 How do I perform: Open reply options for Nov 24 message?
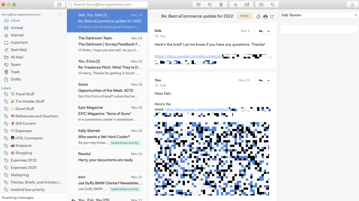pyautogui.click(x=268, y=81)
